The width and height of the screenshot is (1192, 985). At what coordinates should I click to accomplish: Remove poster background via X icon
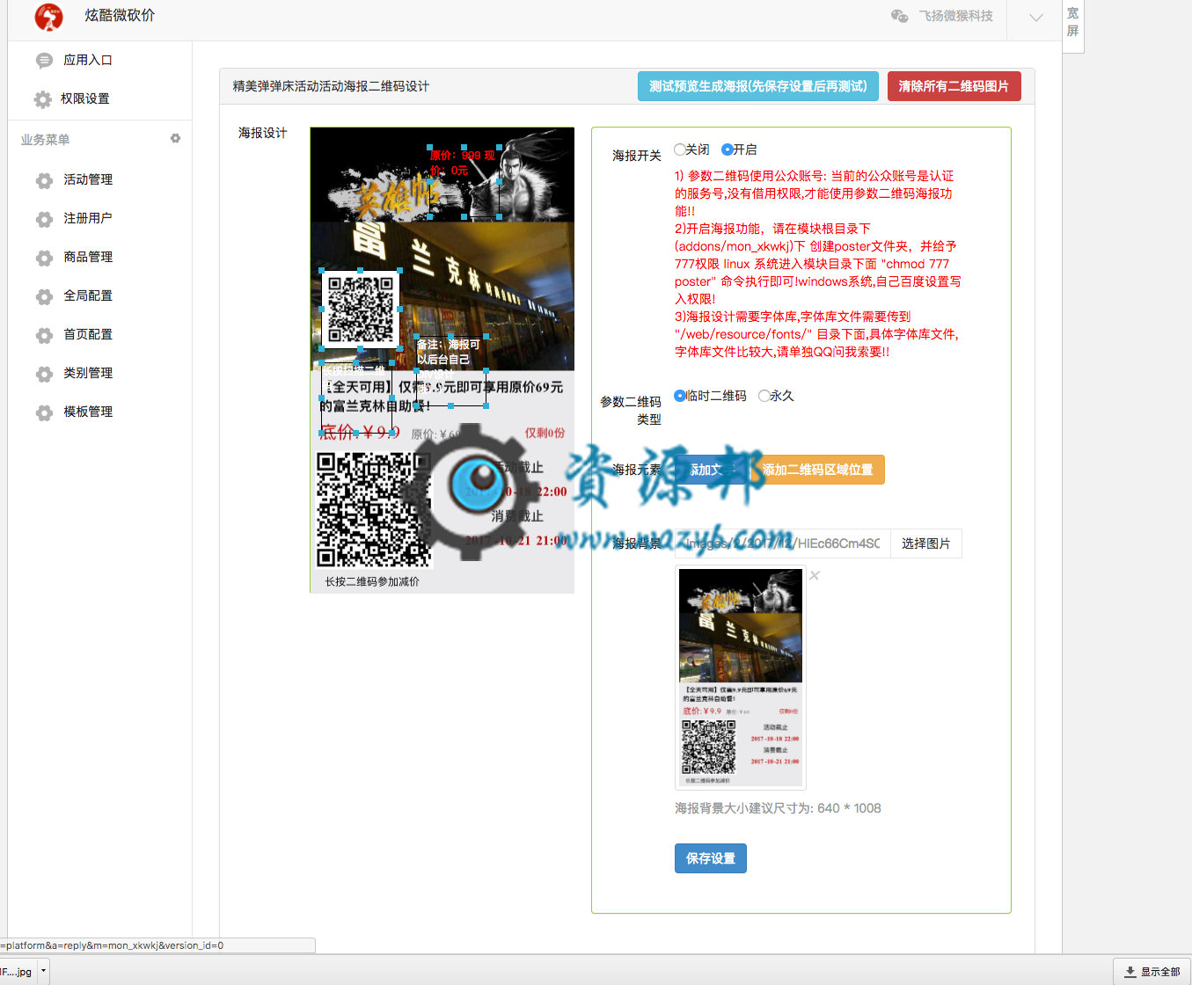point(815,576)
